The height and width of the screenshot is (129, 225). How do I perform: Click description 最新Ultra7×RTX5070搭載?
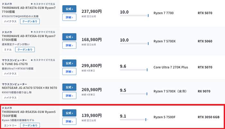click(17, 69)
